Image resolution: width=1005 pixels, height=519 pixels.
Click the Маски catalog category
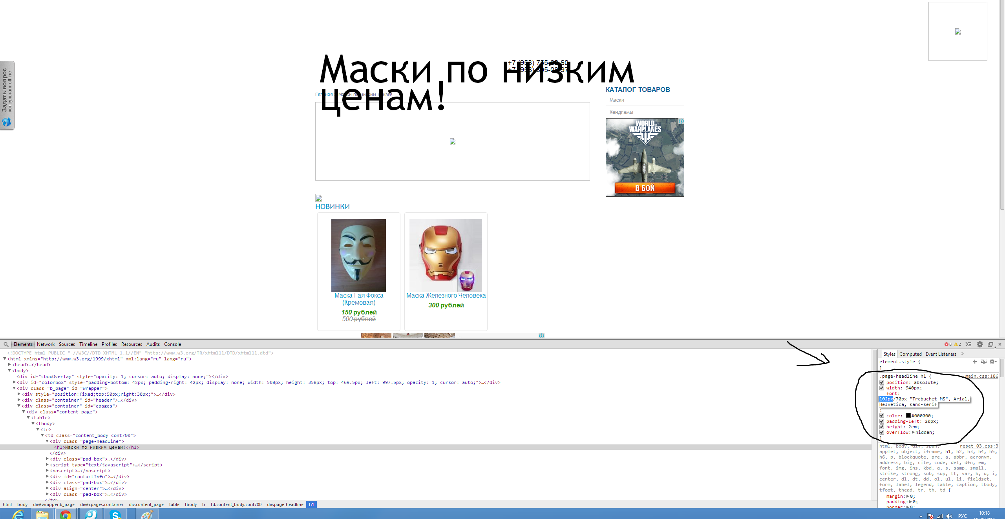[x=617, y=100]
